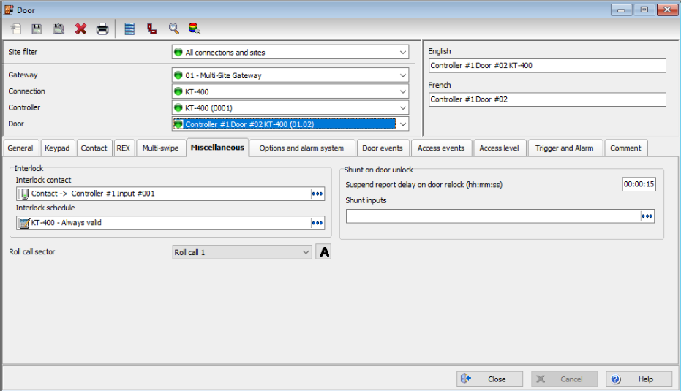Click the Help button

(x=639, y=379)
